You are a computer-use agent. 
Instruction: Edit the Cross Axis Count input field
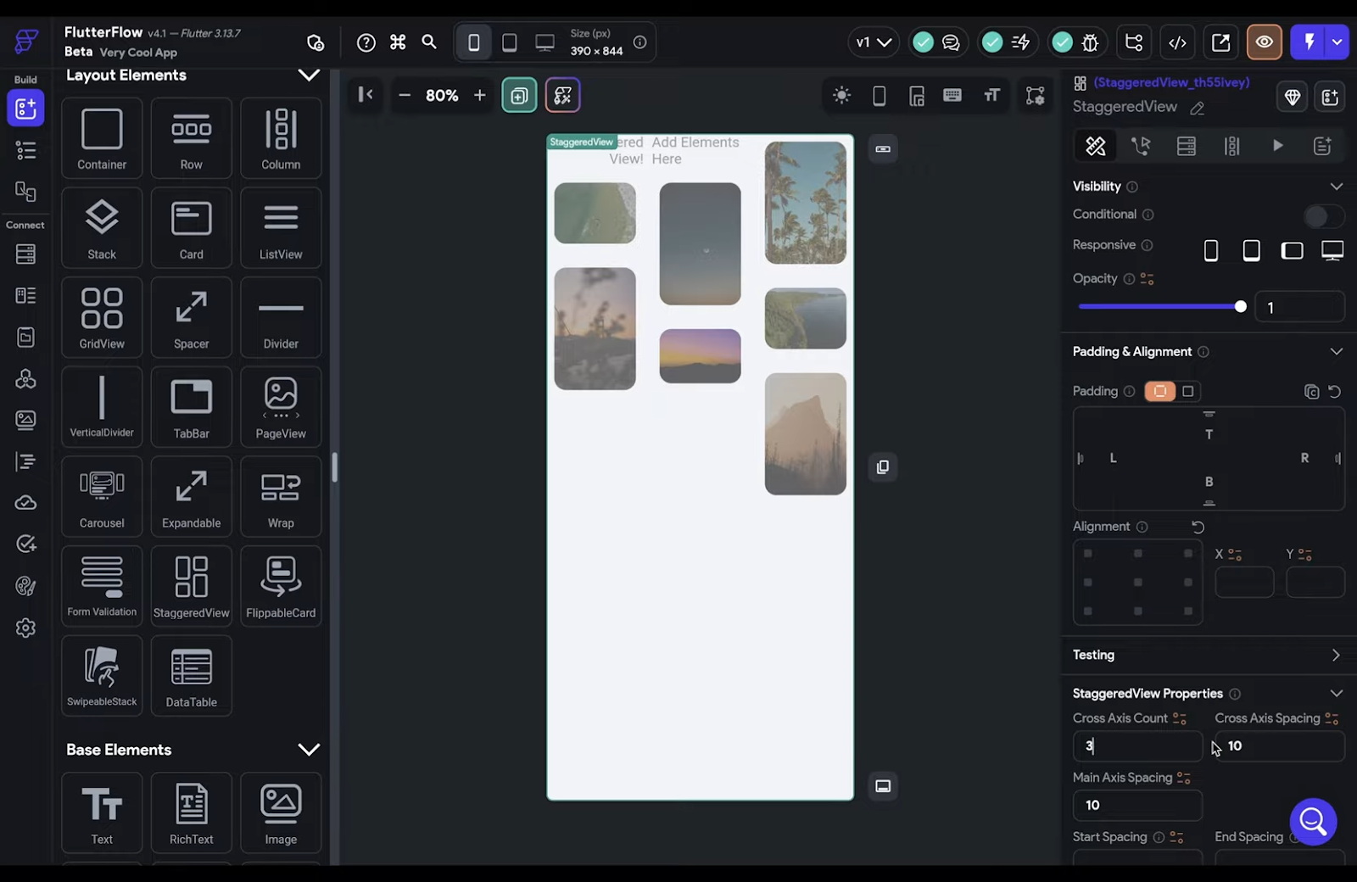point(1136,746)
